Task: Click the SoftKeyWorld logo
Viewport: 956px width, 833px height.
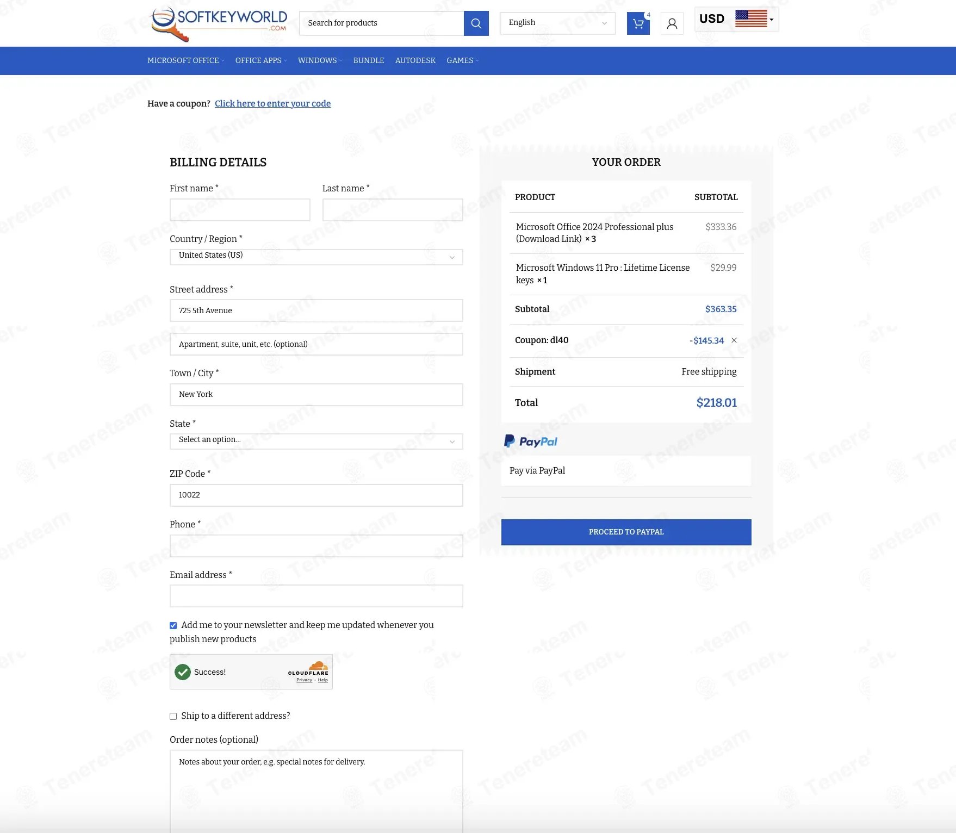Action: [219, 23]
